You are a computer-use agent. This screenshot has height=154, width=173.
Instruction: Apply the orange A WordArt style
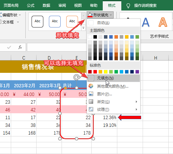pyautogui.click(x=163, y=22)
